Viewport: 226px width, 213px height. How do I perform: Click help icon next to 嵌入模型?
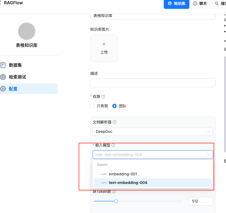pyautogui.click(x=113, y=145)
